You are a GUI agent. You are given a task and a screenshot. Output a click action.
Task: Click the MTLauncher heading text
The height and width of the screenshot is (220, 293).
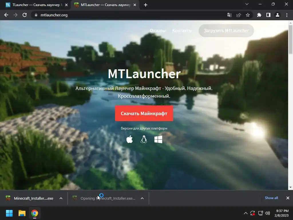click(x=144, y=74)
